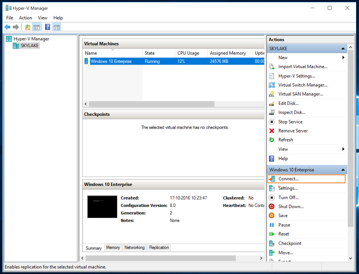
Task: Collapse the Windows 10 Enterprise actions section
Action: pos(343,170)
